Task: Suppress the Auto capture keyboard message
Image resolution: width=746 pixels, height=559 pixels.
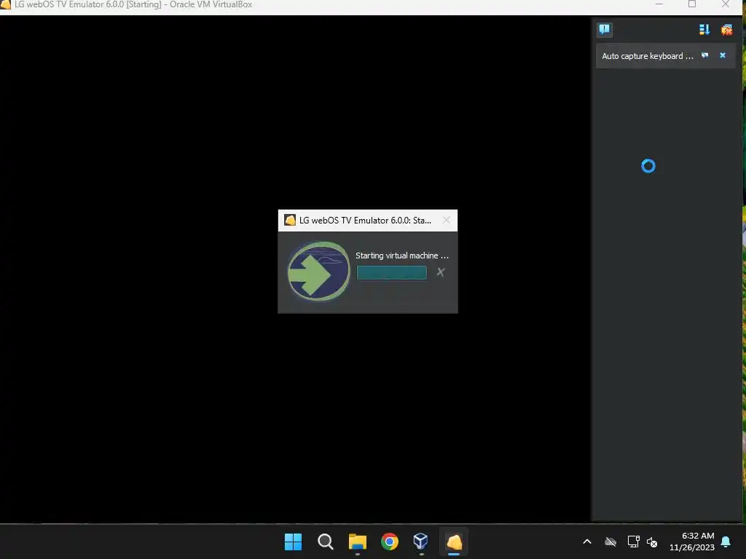Action: tap(705, 55)
